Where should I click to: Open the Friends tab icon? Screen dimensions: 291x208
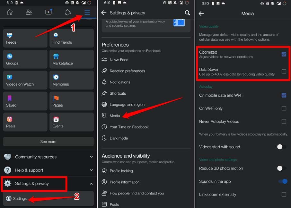tap(29, 12)
